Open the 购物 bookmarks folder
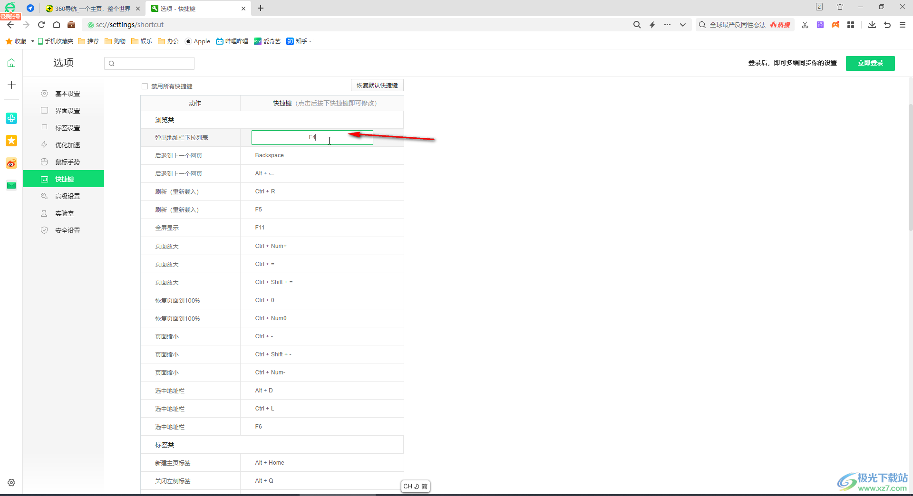 [115, 41]
